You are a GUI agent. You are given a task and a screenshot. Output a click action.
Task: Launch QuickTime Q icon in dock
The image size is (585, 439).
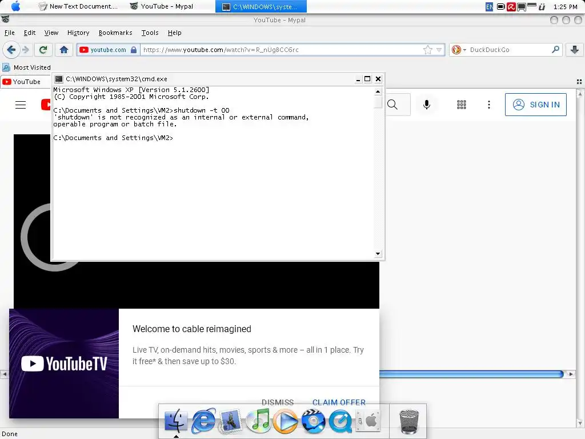340,421
